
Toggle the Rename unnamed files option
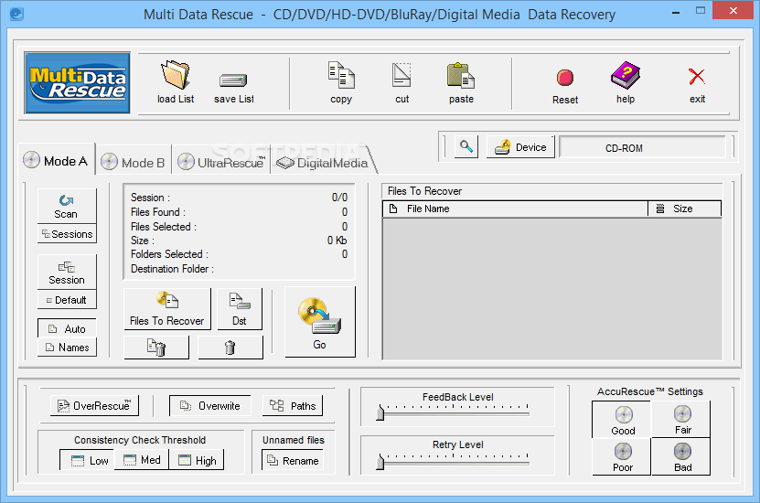pos(293,460)
